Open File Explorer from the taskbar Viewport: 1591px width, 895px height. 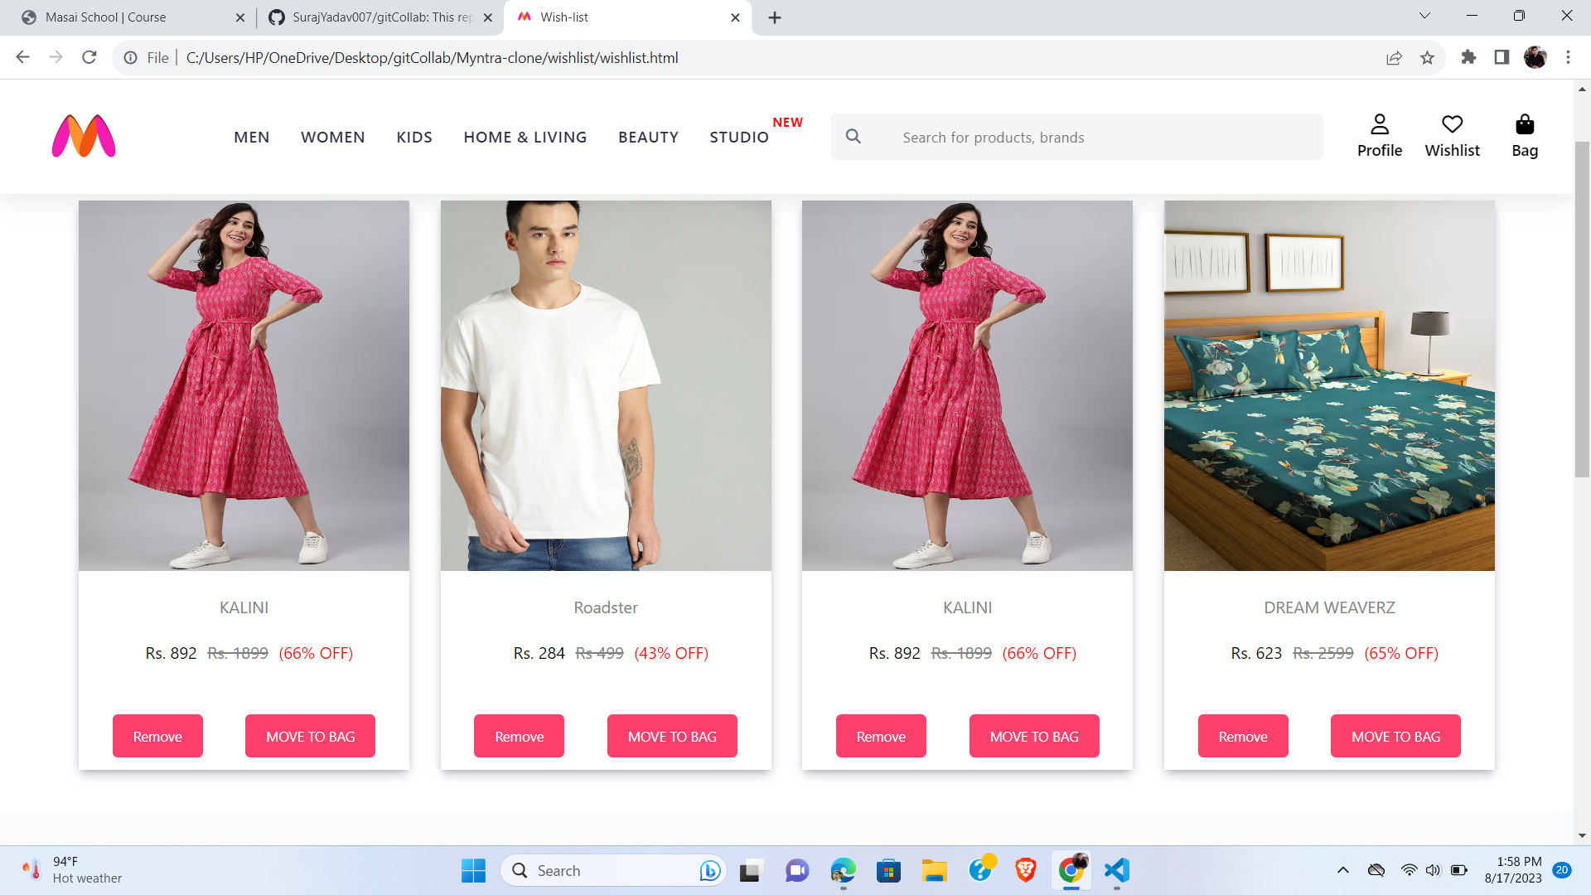[934, 870]
